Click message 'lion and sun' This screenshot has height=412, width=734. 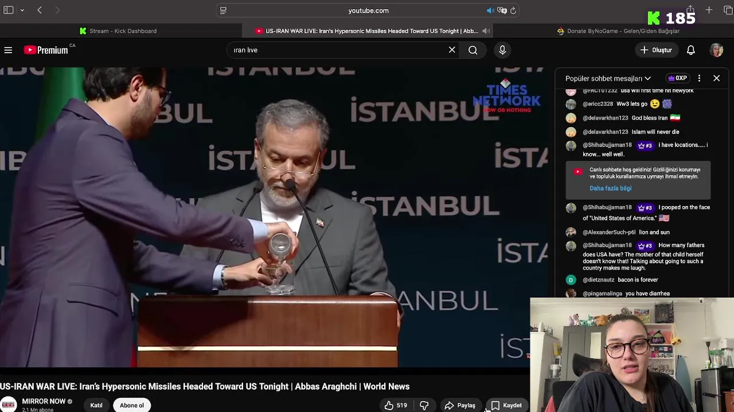click(654, 232)
